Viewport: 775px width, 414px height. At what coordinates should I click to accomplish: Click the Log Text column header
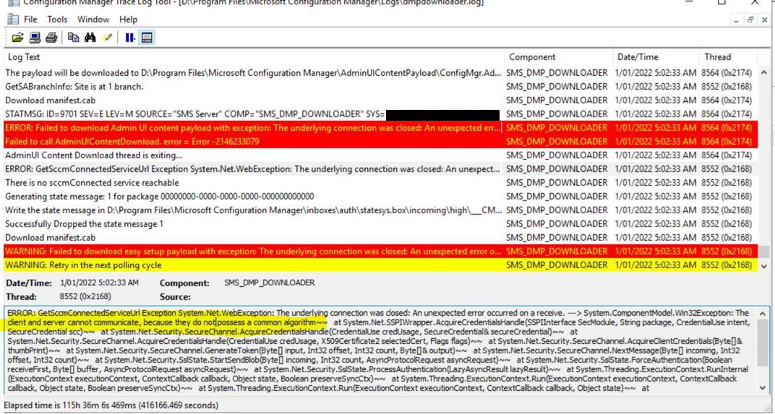(254, 57)
